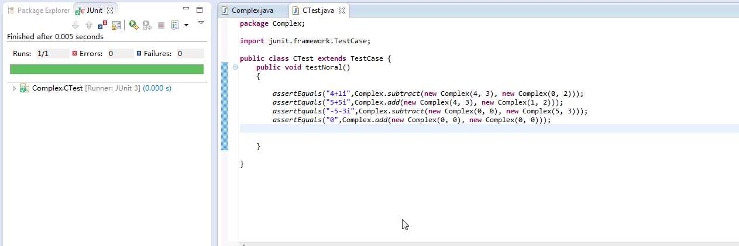The width and height of the screenshot is (739, 246).
Task: Click the Failures count field
Action: 190,53
